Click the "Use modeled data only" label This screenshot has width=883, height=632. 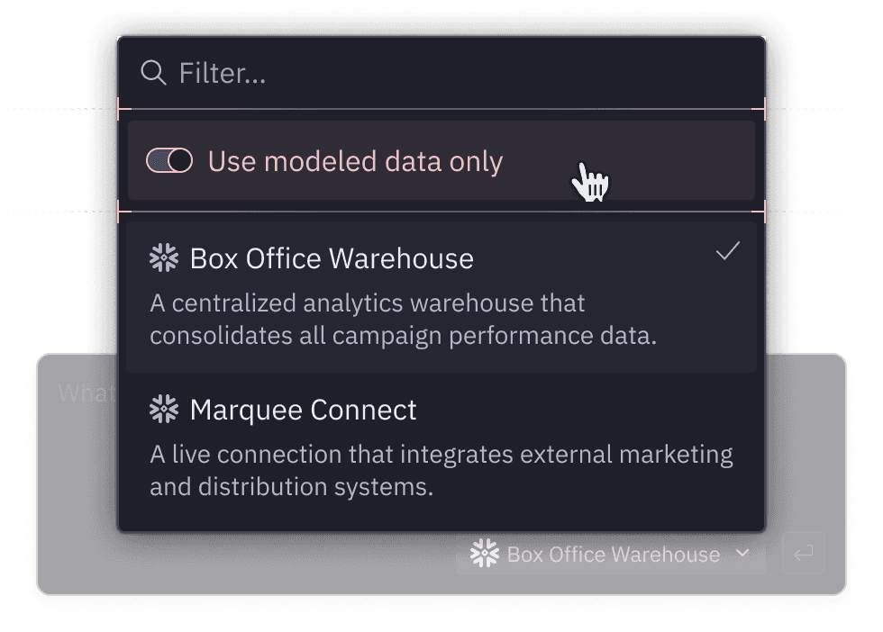pyautogui.click(x=355, y=162)
